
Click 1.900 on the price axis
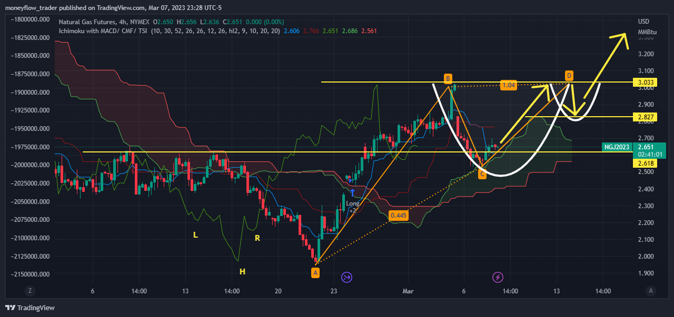coord(646,273)
